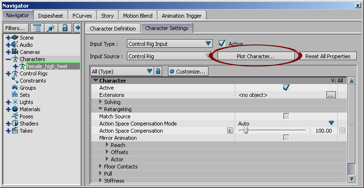Click the Constraints icon
The height and width of the screenshot is (188, 364).
pyautogui.click(x=15, y=81)
